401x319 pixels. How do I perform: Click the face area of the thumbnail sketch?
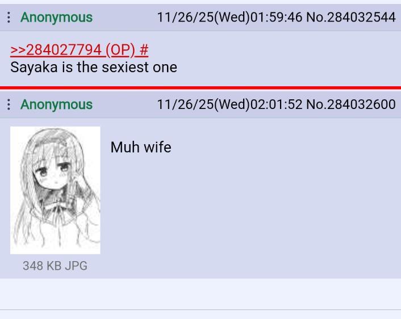[54, 173]
